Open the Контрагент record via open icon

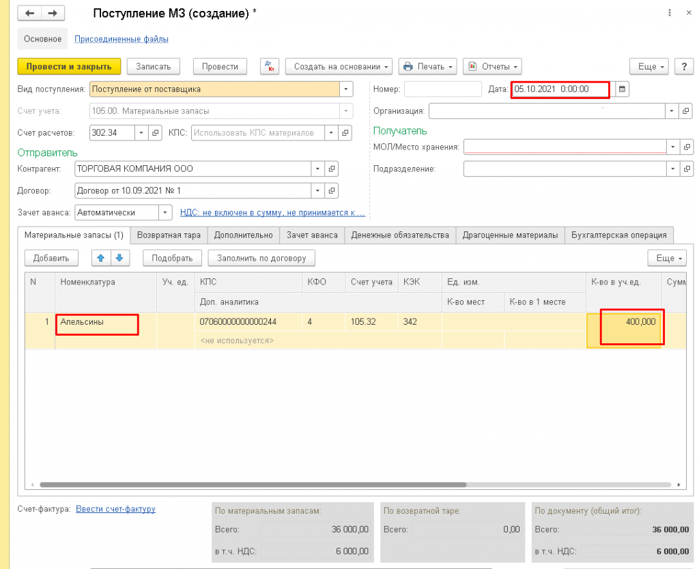[332, 169]
